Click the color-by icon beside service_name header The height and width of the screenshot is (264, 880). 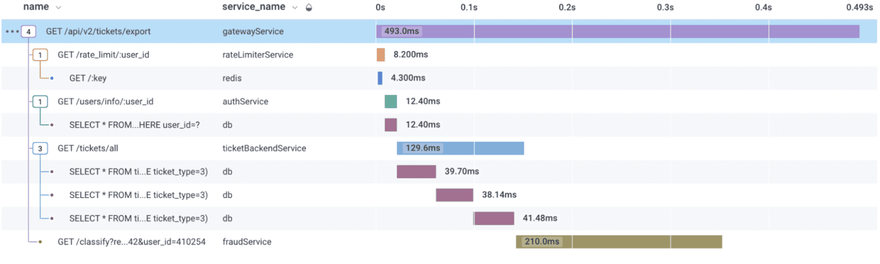pyautogui.click(x=309, y=7)
